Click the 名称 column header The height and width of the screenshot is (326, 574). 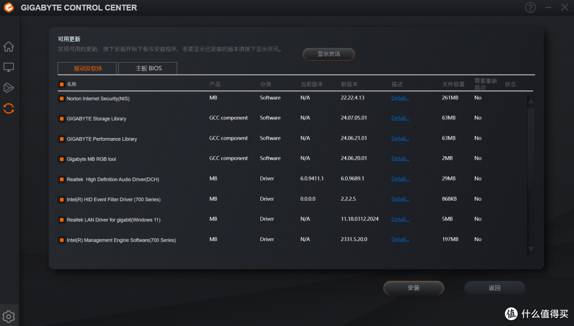(71, 84)
